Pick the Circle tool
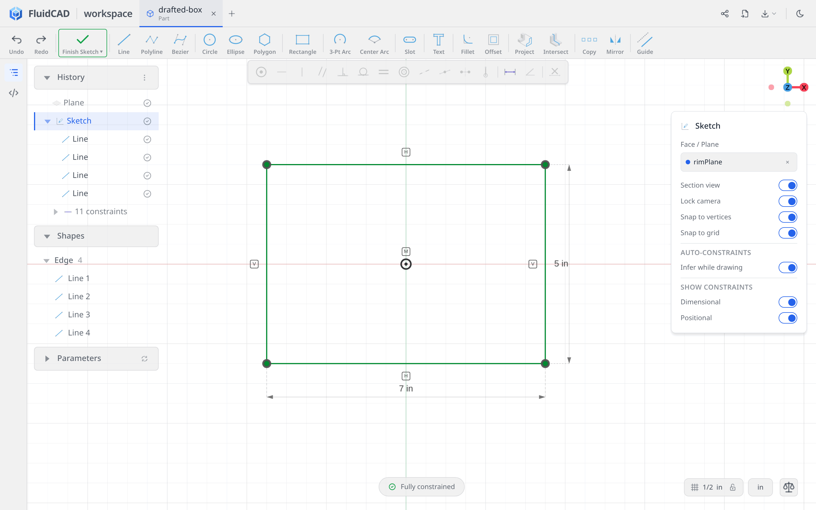 (209, 44)
